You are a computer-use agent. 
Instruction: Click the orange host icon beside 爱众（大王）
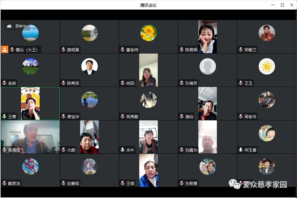(x=5, y=49)
